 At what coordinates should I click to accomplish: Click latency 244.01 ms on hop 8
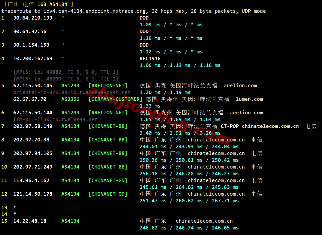pos(153,146)
